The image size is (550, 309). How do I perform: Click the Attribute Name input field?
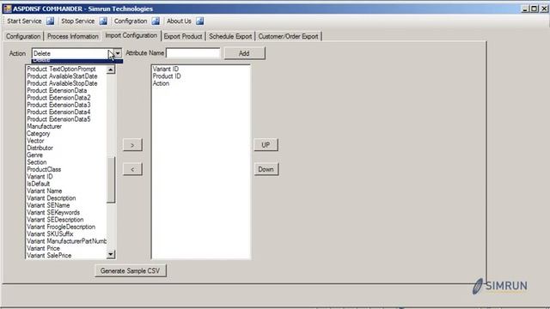(193, 53)
